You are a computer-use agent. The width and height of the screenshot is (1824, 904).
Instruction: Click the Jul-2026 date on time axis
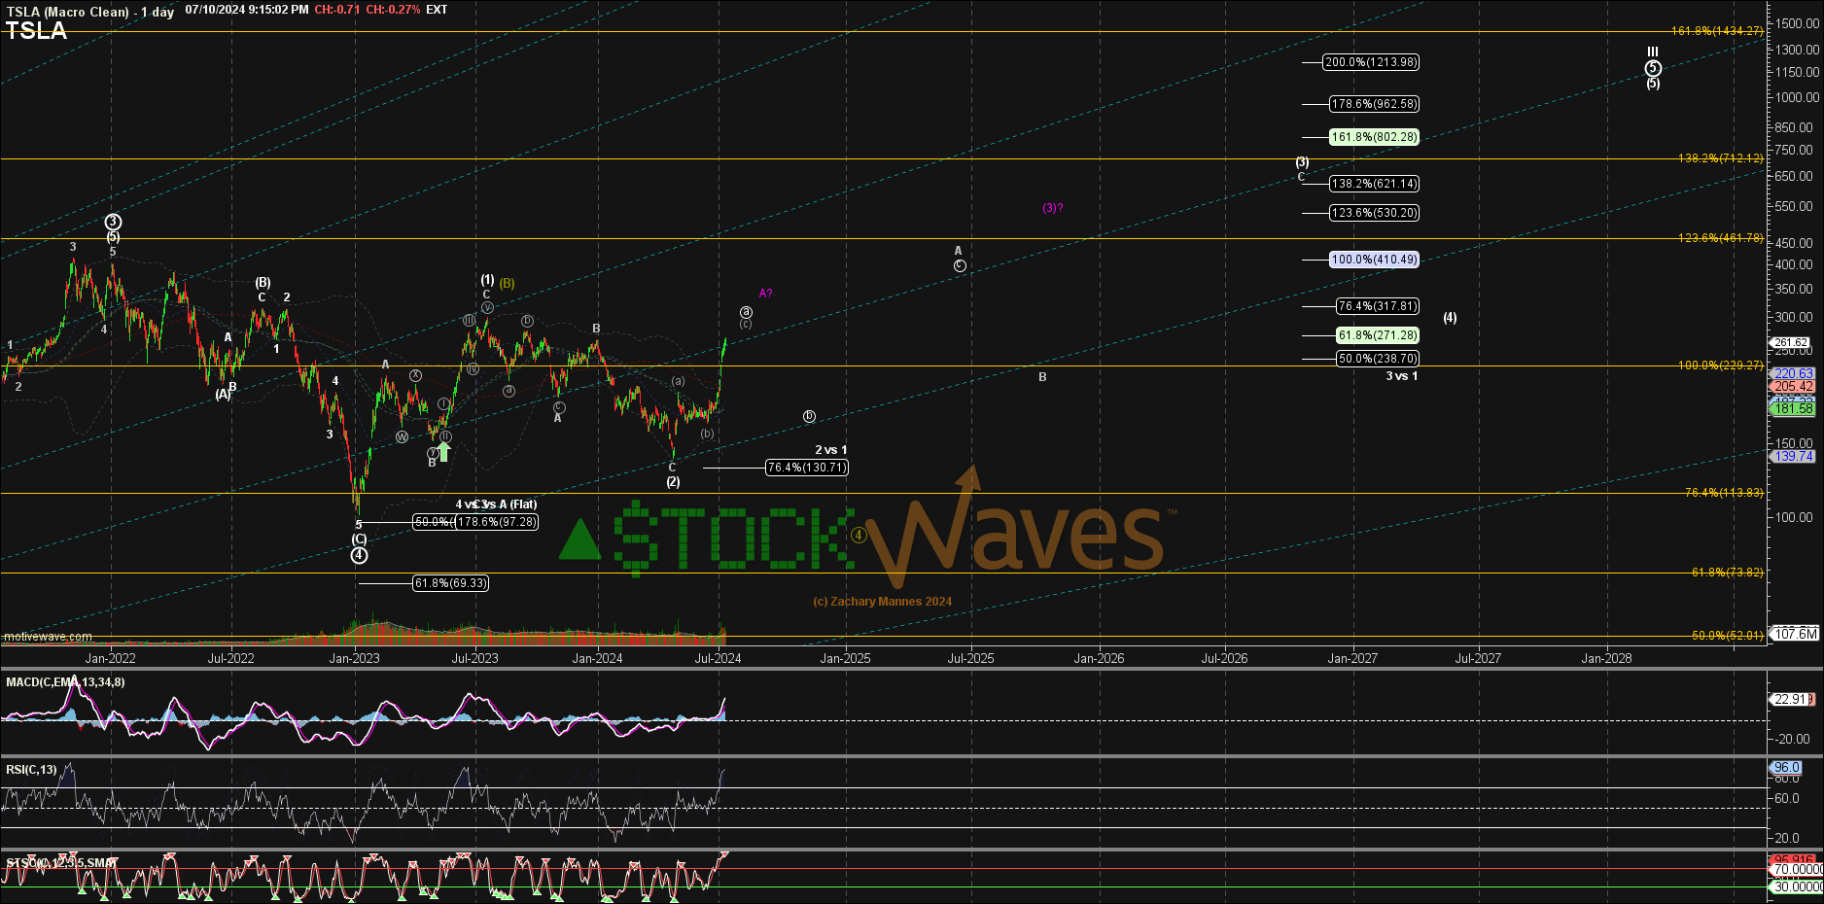1224,658
